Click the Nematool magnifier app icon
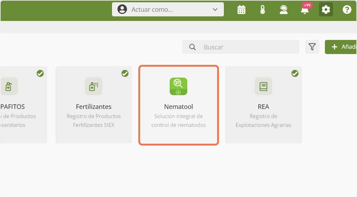The height and width of the screenshot is (197, 357). (x=178, y=86)
